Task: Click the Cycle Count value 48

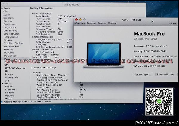Action: 53,52
